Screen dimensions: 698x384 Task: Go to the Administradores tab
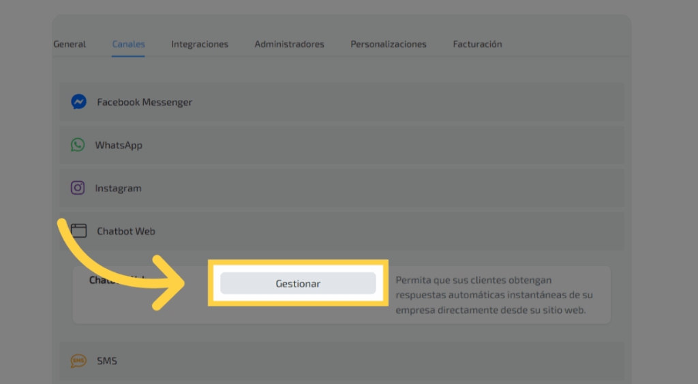point(289,44)
